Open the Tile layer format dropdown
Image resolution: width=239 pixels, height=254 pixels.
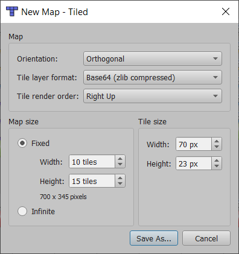click(153, 77)
